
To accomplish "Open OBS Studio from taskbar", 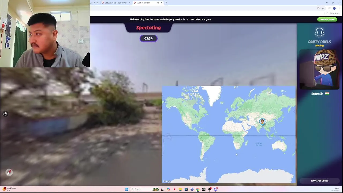I will tap(210, 189).
